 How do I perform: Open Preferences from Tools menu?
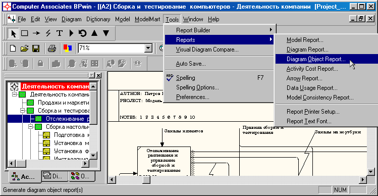tap(220, 97)
